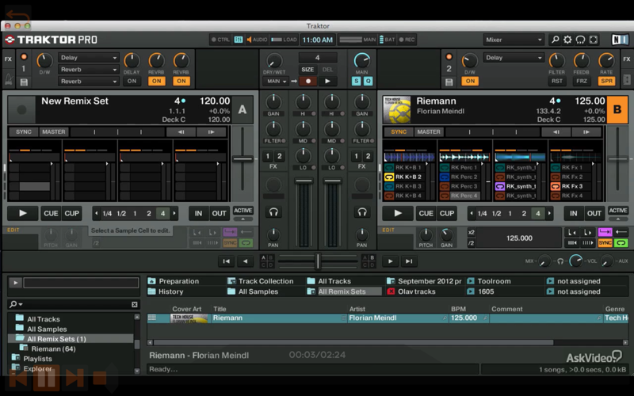
Task: Click the Native Instruments logo
Action: tap(620, 40)
